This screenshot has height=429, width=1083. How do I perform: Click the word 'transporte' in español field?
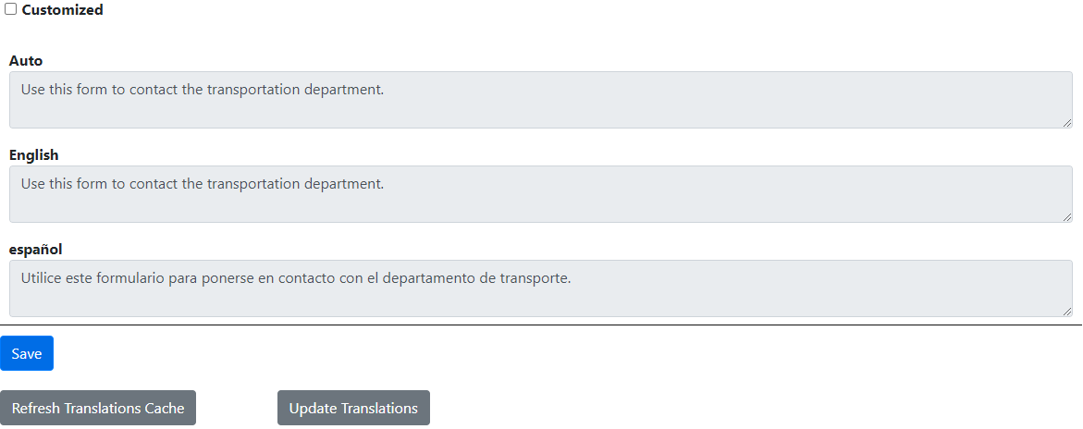coord(533,278)
